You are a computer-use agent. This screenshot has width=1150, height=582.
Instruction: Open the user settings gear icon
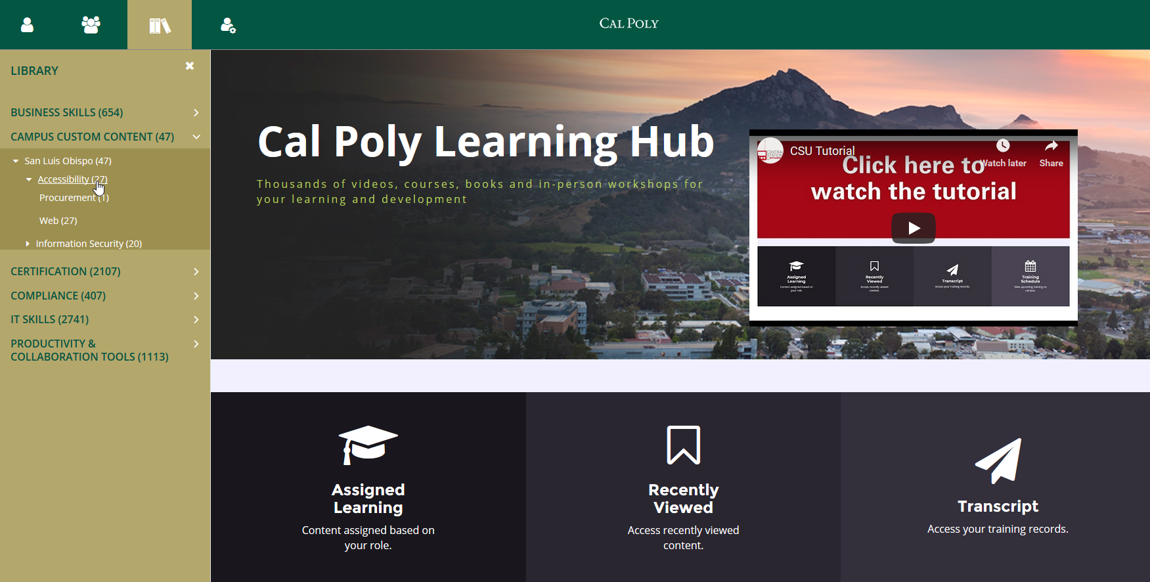click(228, 26)
